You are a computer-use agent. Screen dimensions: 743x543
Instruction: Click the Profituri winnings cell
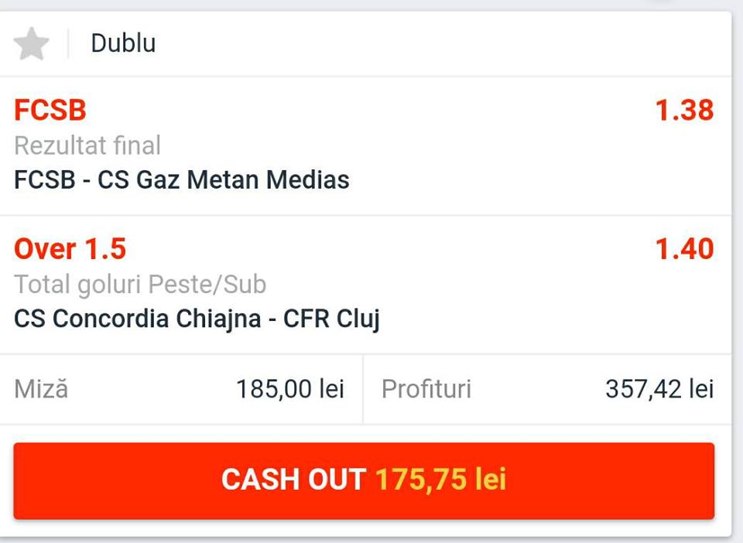547,389
